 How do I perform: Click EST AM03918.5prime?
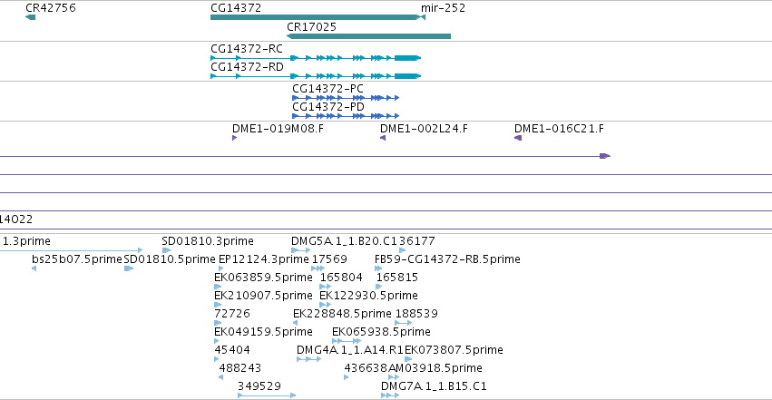[x=394, y=377]
